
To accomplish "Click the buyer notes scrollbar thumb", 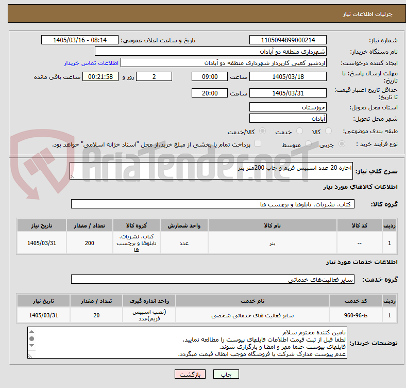I will pos(31,338).
